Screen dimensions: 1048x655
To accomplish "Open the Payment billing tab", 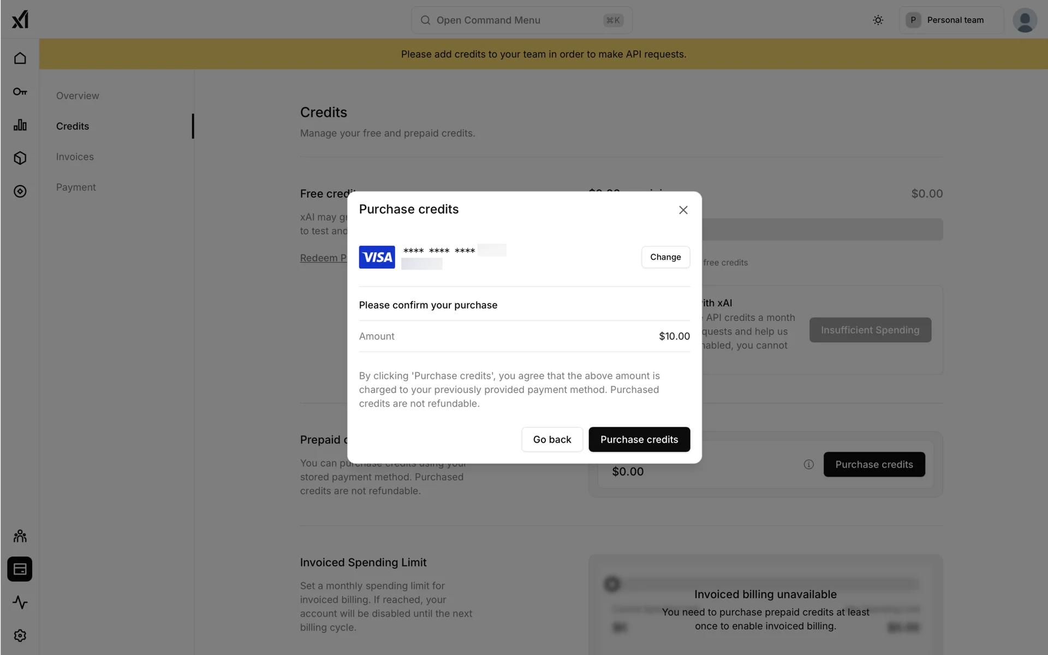I will tap(76, 187).
